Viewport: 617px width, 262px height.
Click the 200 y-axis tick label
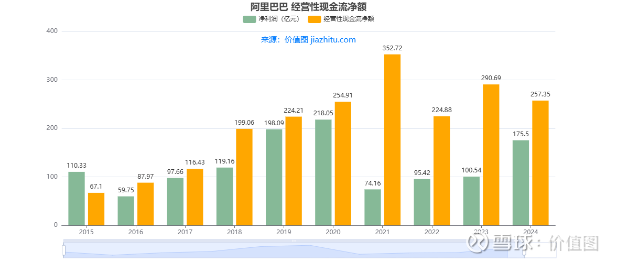point(52,128)
